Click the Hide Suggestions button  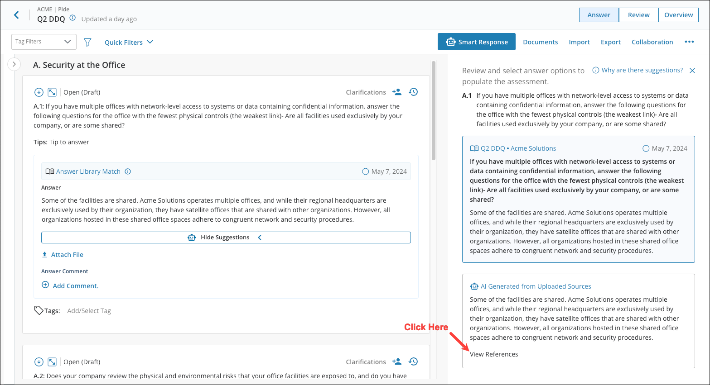tap(226, 238)
